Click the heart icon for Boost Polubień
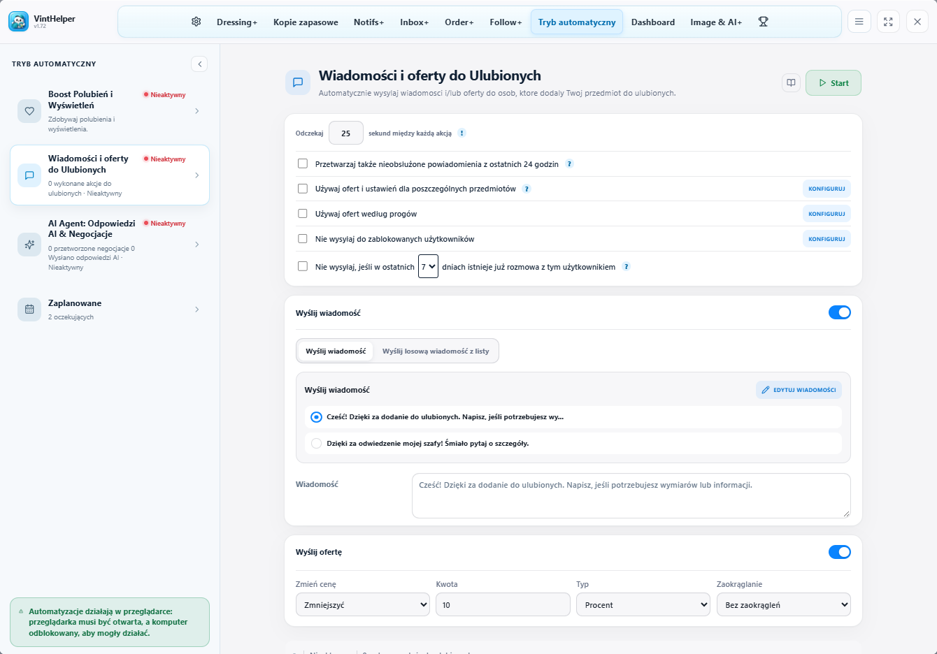This screenshot has height=654, width=937. [x=29, y=111]
